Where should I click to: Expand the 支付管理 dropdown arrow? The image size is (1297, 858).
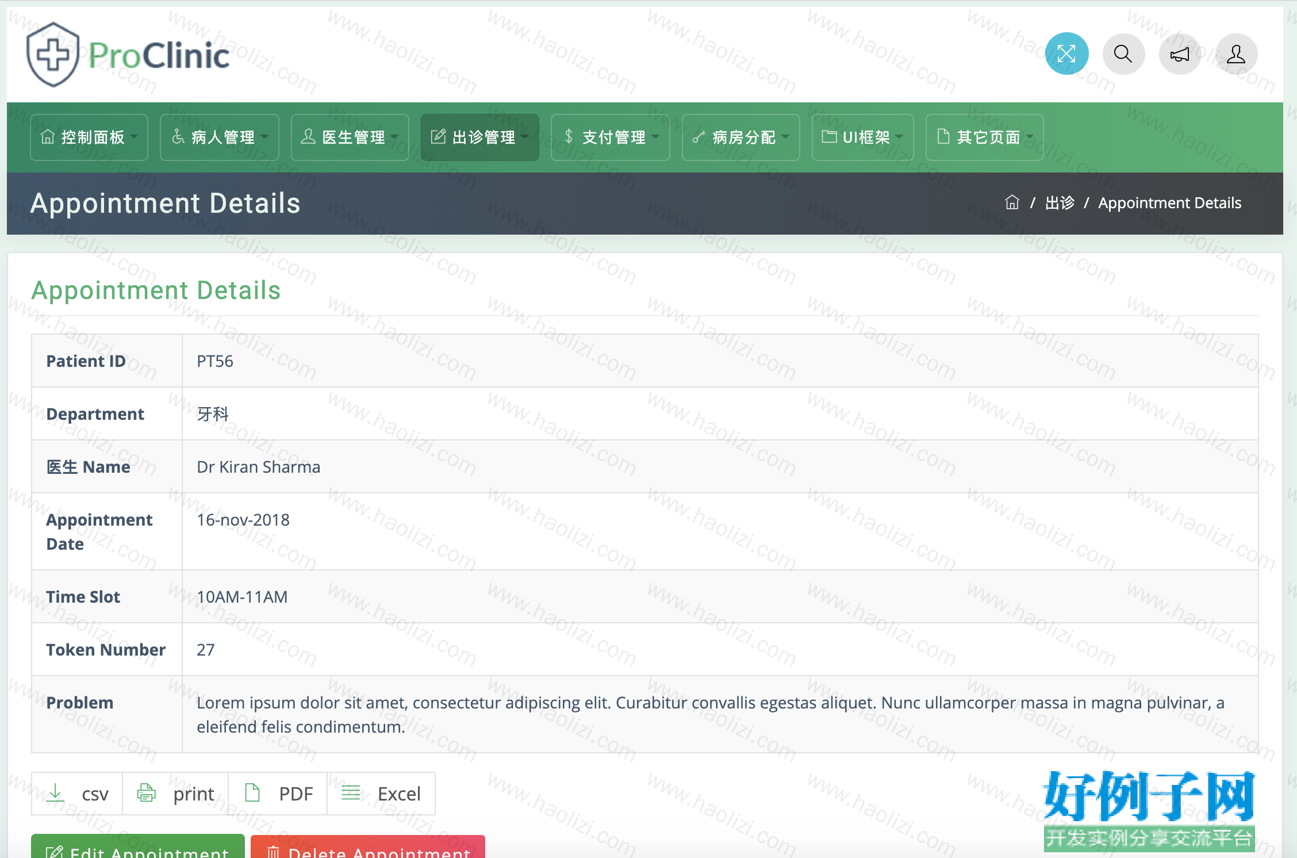[x=655, y=137]
